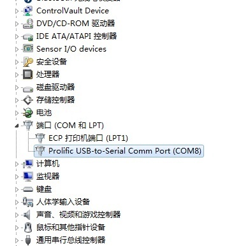Image resolution: width=241 pixels, height=246 pixels.
Task: Select ECP 打印机端口 (LPT1) entry
Action: tap(88, 138)
